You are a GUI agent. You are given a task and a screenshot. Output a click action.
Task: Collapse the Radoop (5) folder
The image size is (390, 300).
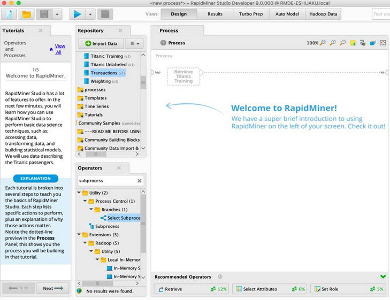(85, 243)
